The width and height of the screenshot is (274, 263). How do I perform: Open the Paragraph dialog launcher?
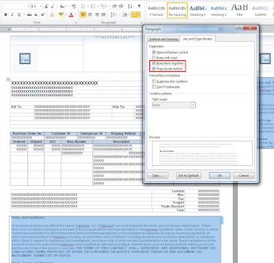point(142,23)
